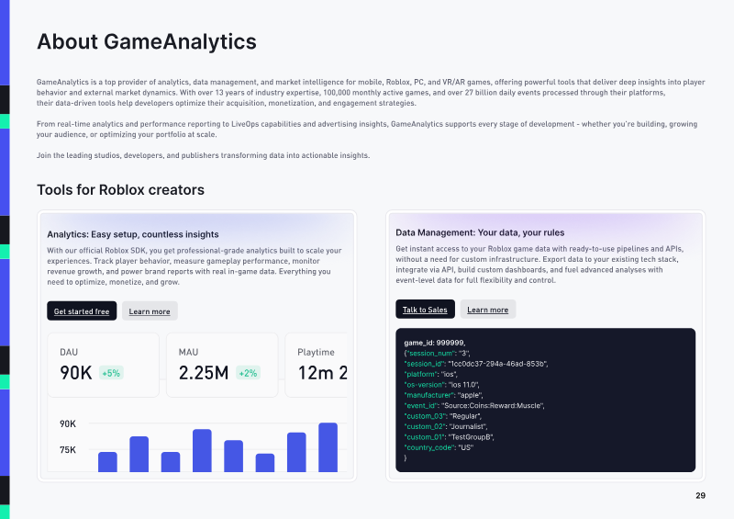Viewport: 734px width, 519px height.
Task: Click the "custom_03": "Regular" line
Action: [x=443, y=416]
